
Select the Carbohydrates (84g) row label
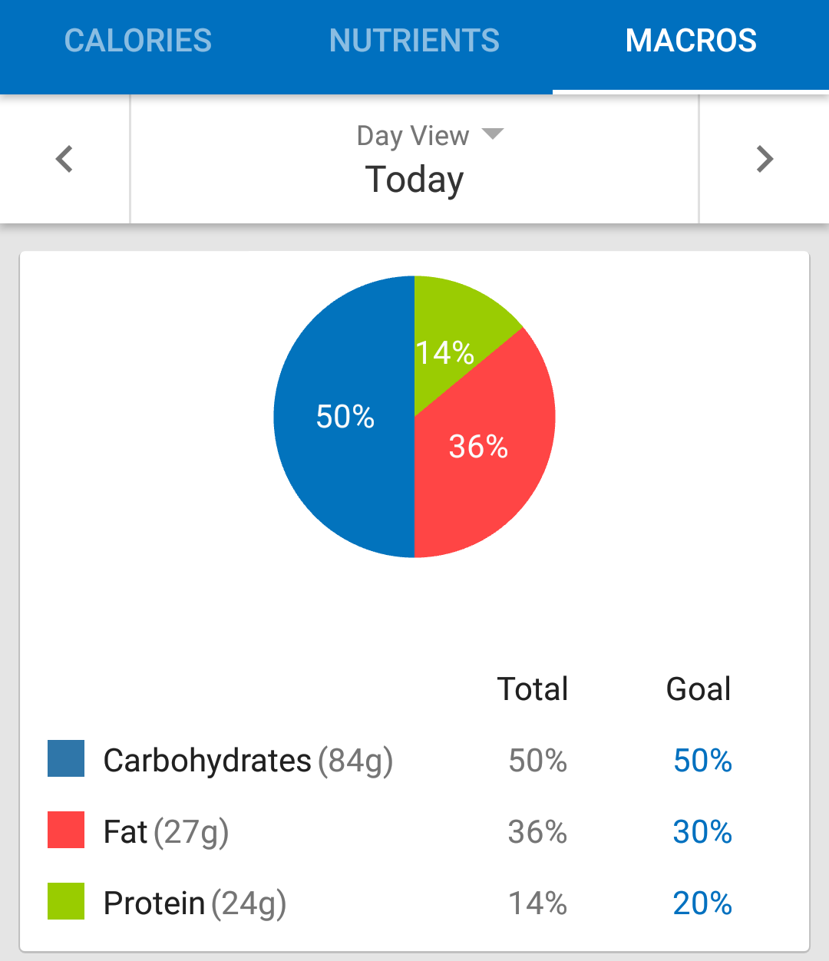(x=248, y=761)
